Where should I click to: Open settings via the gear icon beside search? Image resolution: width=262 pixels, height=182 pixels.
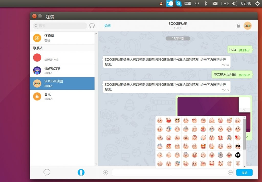tap(92, 26)
